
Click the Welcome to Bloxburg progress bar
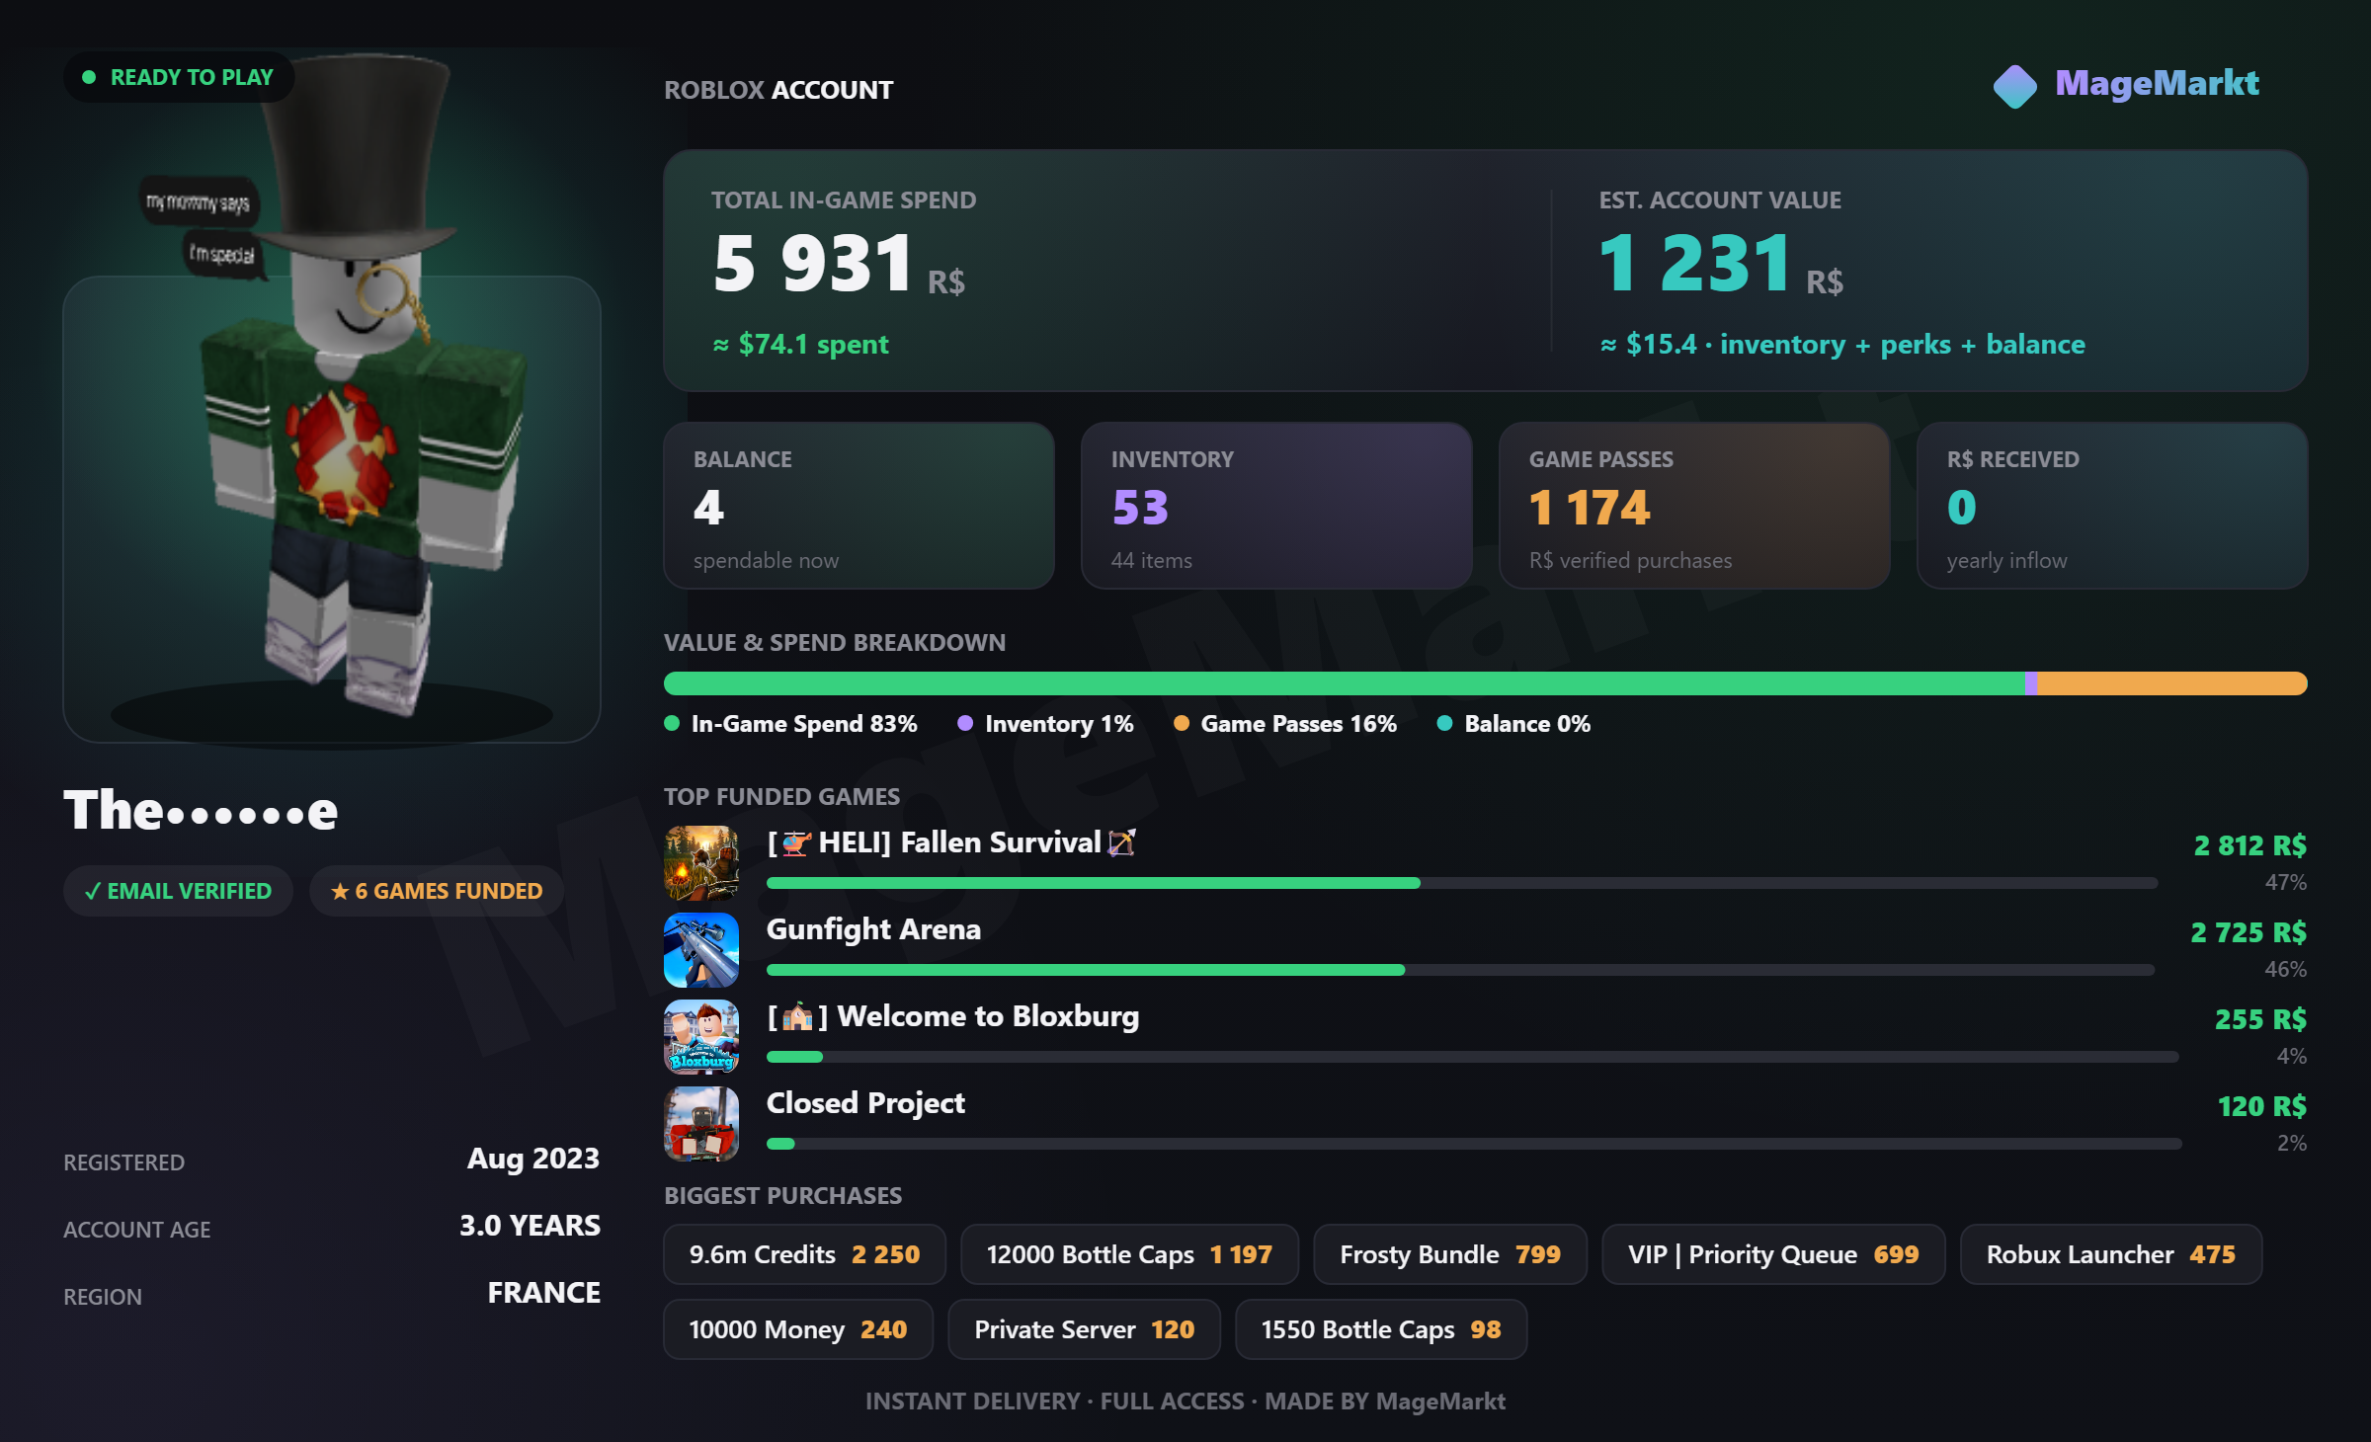point(1472,1057)
